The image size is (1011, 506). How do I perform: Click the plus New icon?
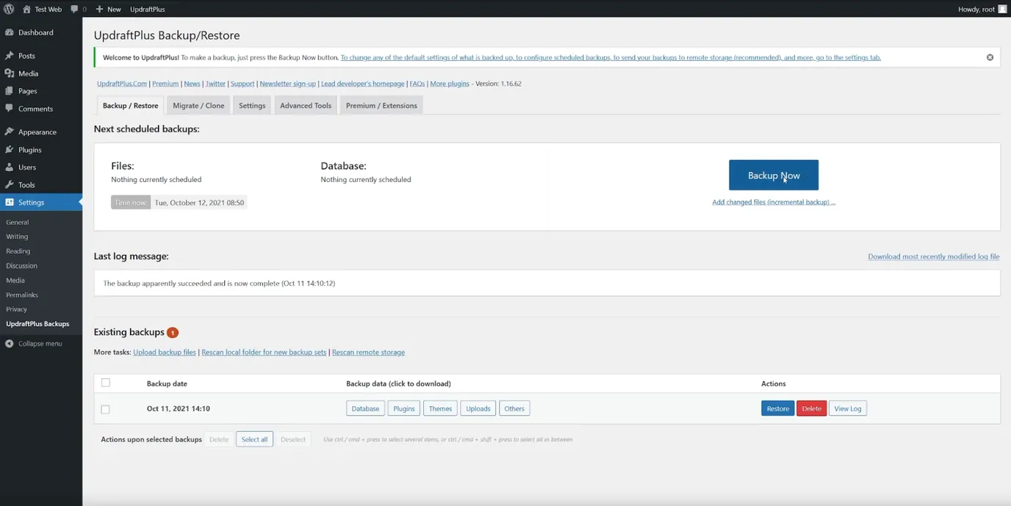99,9
